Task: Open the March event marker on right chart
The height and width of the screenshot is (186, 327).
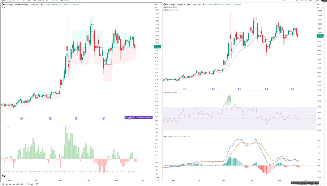Action: point(239,89)
